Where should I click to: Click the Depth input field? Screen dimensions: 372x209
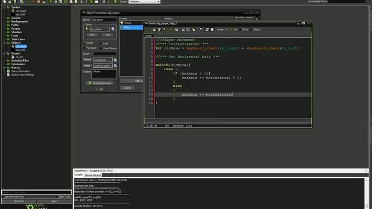coord(104,53)
